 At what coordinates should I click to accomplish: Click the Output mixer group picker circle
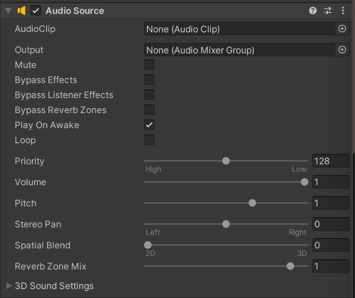click(342, 50)
